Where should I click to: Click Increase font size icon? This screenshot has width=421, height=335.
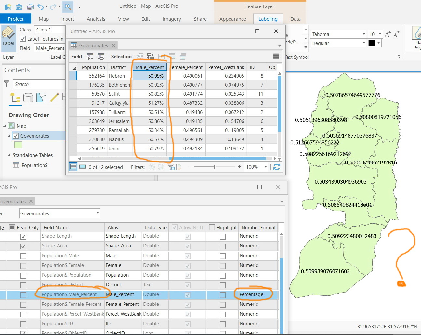(388, 34)
